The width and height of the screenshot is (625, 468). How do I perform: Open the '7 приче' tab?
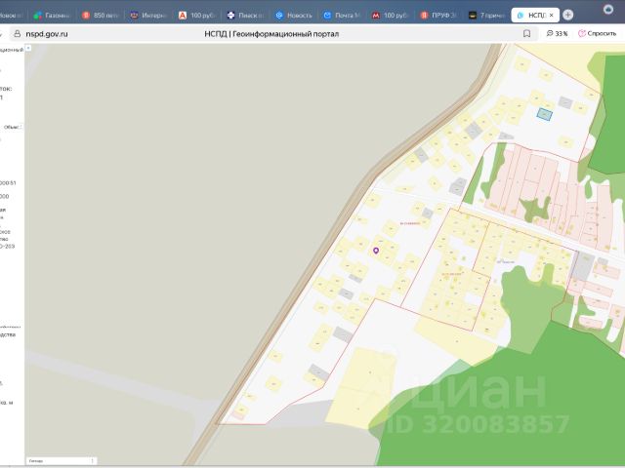click(x=486, y=16)
